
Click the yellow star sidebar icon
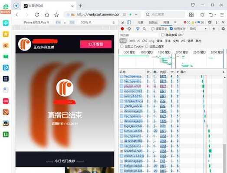(x=6, y=34)
